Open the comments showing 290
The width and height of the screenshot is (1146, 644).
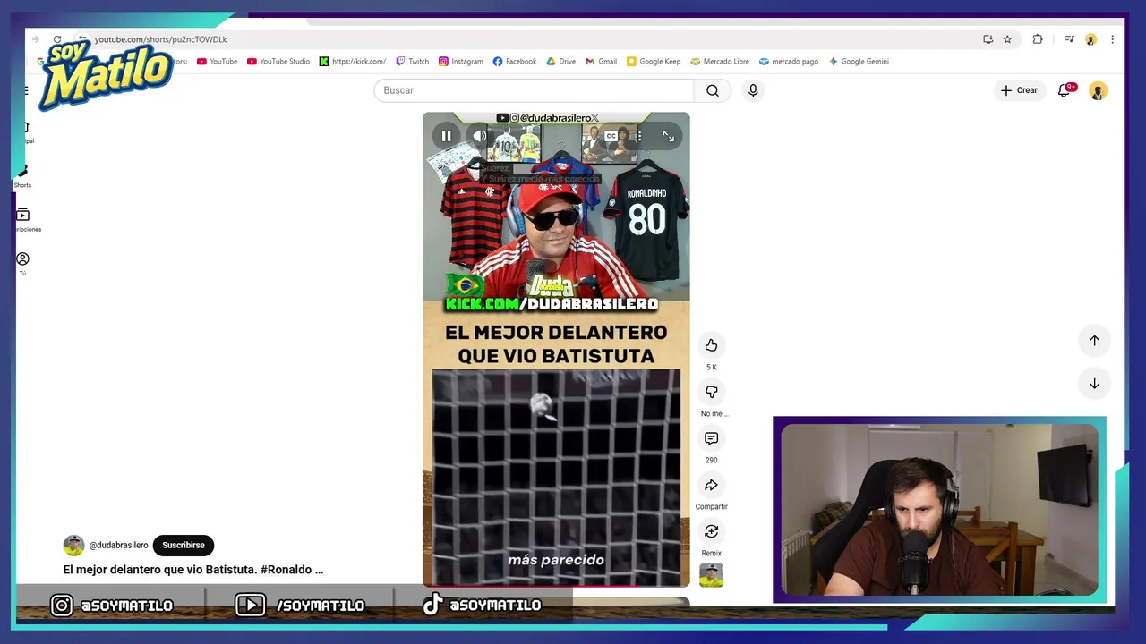(711, 438)
